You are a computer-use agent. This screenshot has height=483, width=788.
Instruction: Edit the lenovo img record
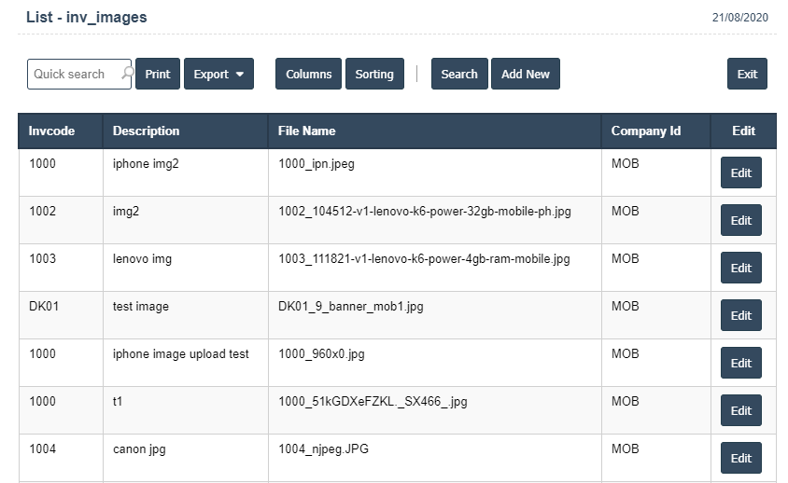point(740,268)
